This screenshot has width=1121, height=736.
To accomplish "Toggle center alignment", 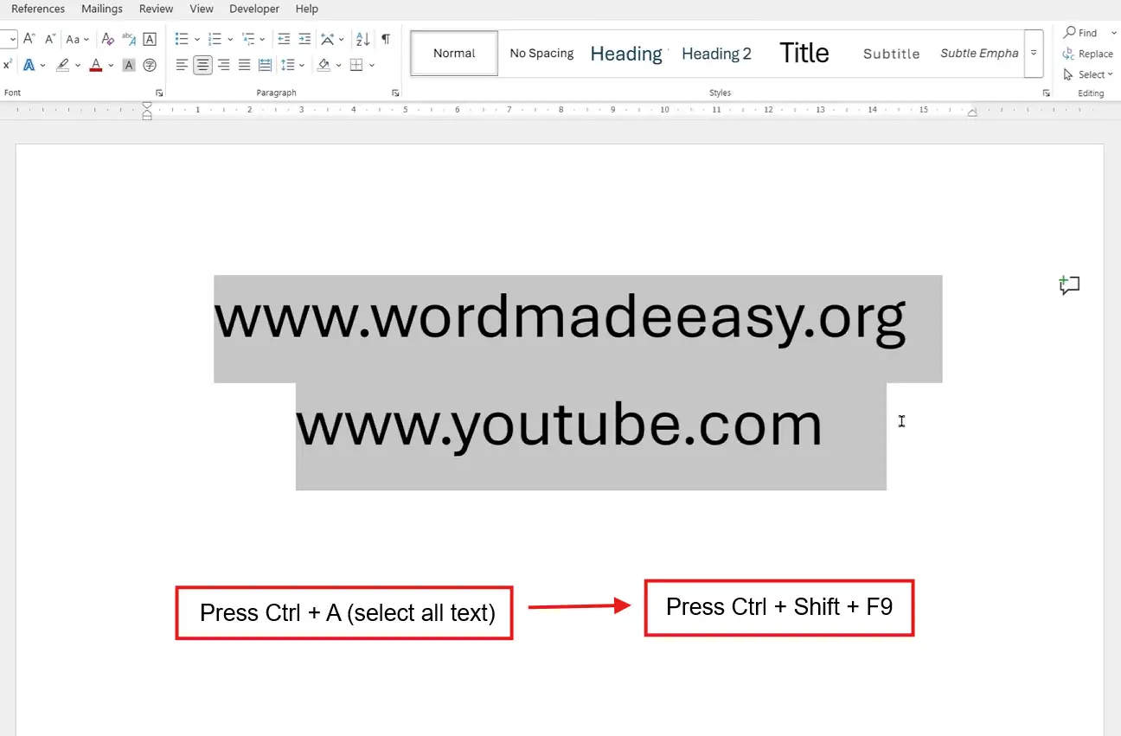I will 202,65.
